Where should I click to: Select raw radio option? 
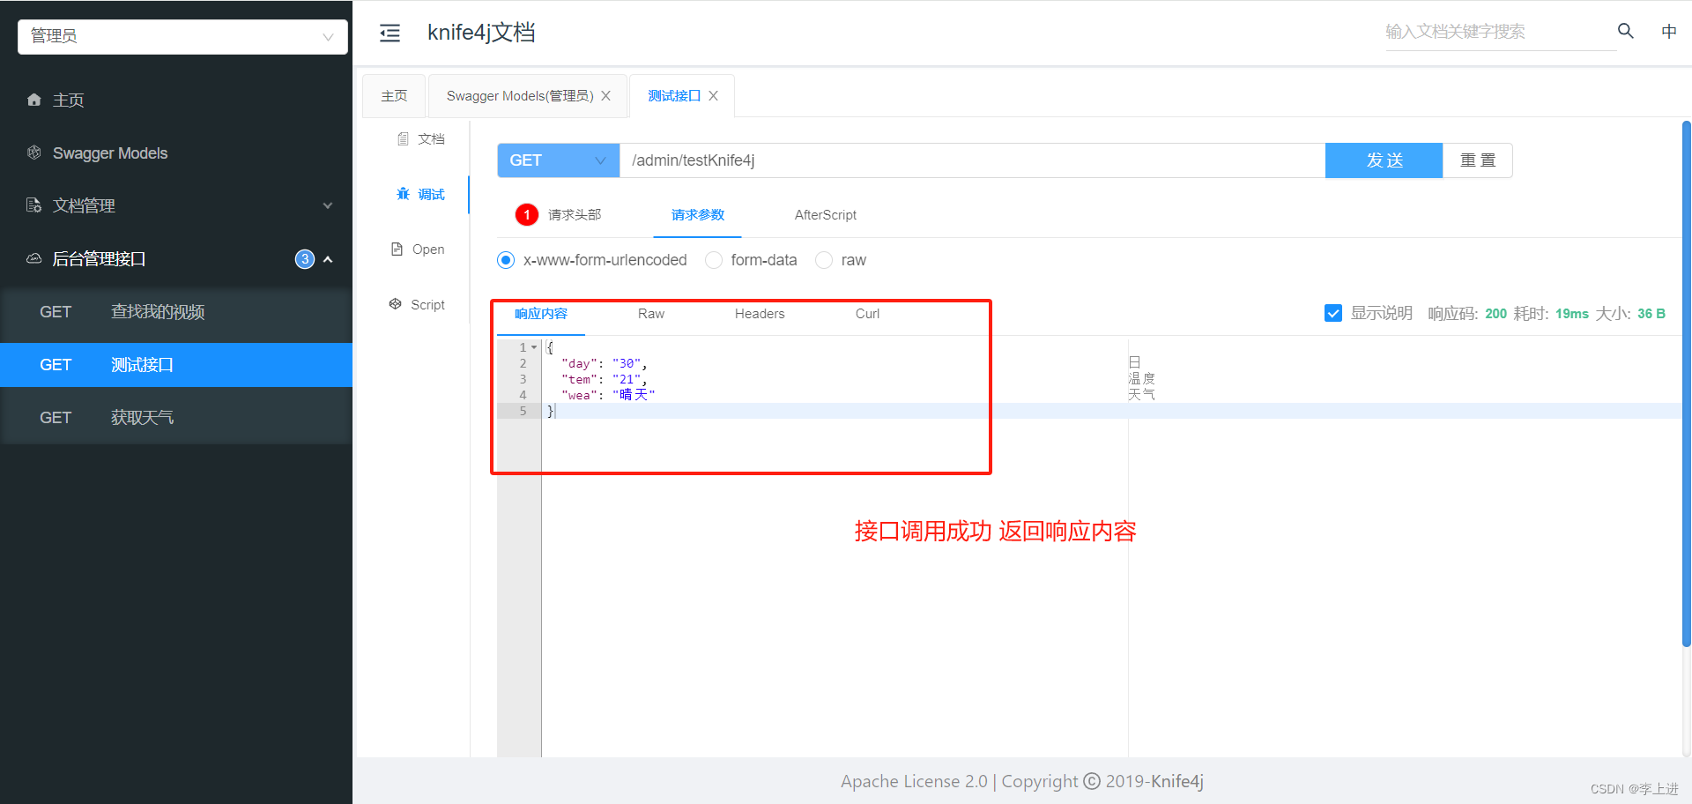point(824,260)
